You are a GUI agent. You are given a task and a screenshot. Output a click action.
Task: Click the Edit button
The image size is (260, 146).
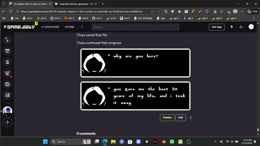point(181,117)
